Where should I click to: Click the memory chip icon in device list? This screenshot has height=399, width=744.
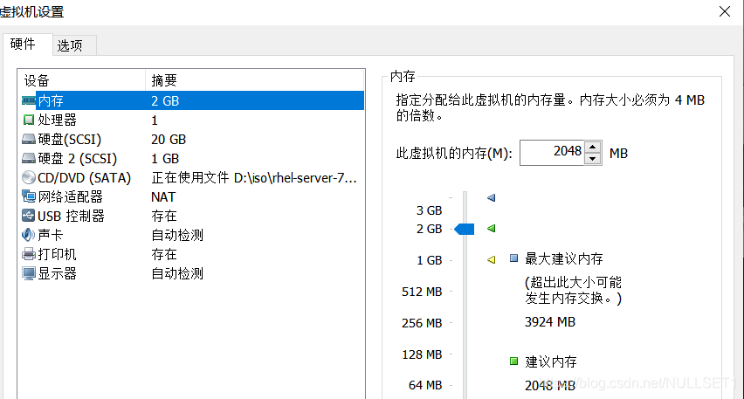point(29,100)
